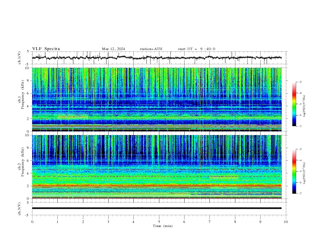Viewport: 322px width, 249px height.
Task: Select the "start UT = 9 :40: 0" text
Action: [x=196, y=49]
